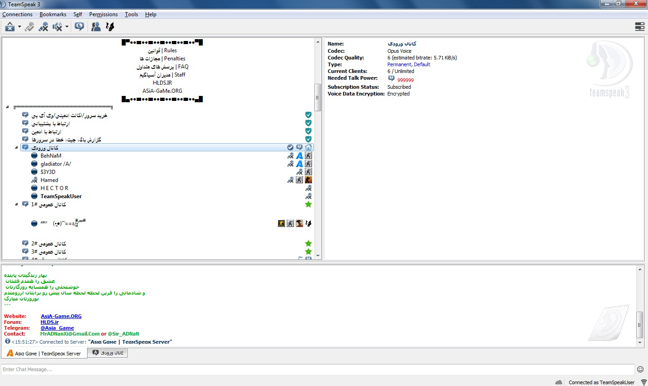
Task: Click the green star on public channel #1
Action: coord(308,204)
